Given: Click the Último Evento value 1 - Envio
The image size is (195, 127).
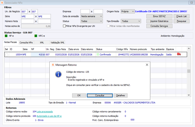Looking at the screenshot, I should (x=39, y=120).
